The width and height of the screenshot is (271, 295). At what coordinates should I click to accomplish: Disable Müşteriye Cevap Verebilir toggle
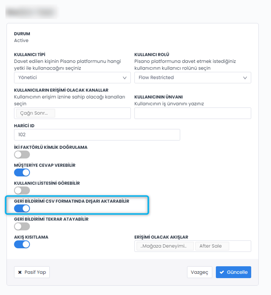coord(22,172)
